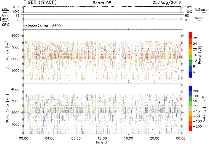Click the "08:00" time axis tick
The width and height of the screenshot is (209, 144).
76,139
